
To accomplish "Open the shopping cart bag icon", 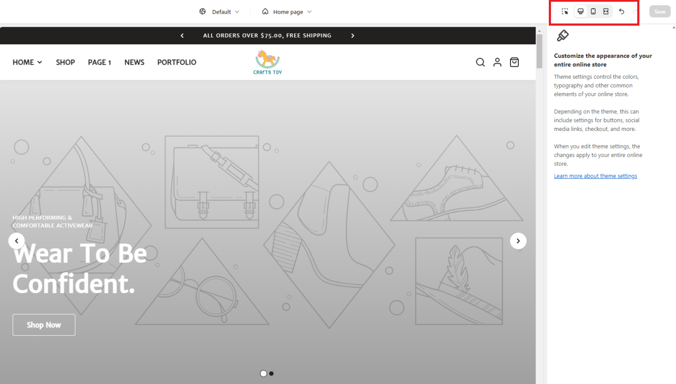I will (514, 62).
